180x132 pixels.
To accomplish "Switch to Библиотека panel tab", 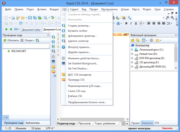I will (33, 123).
